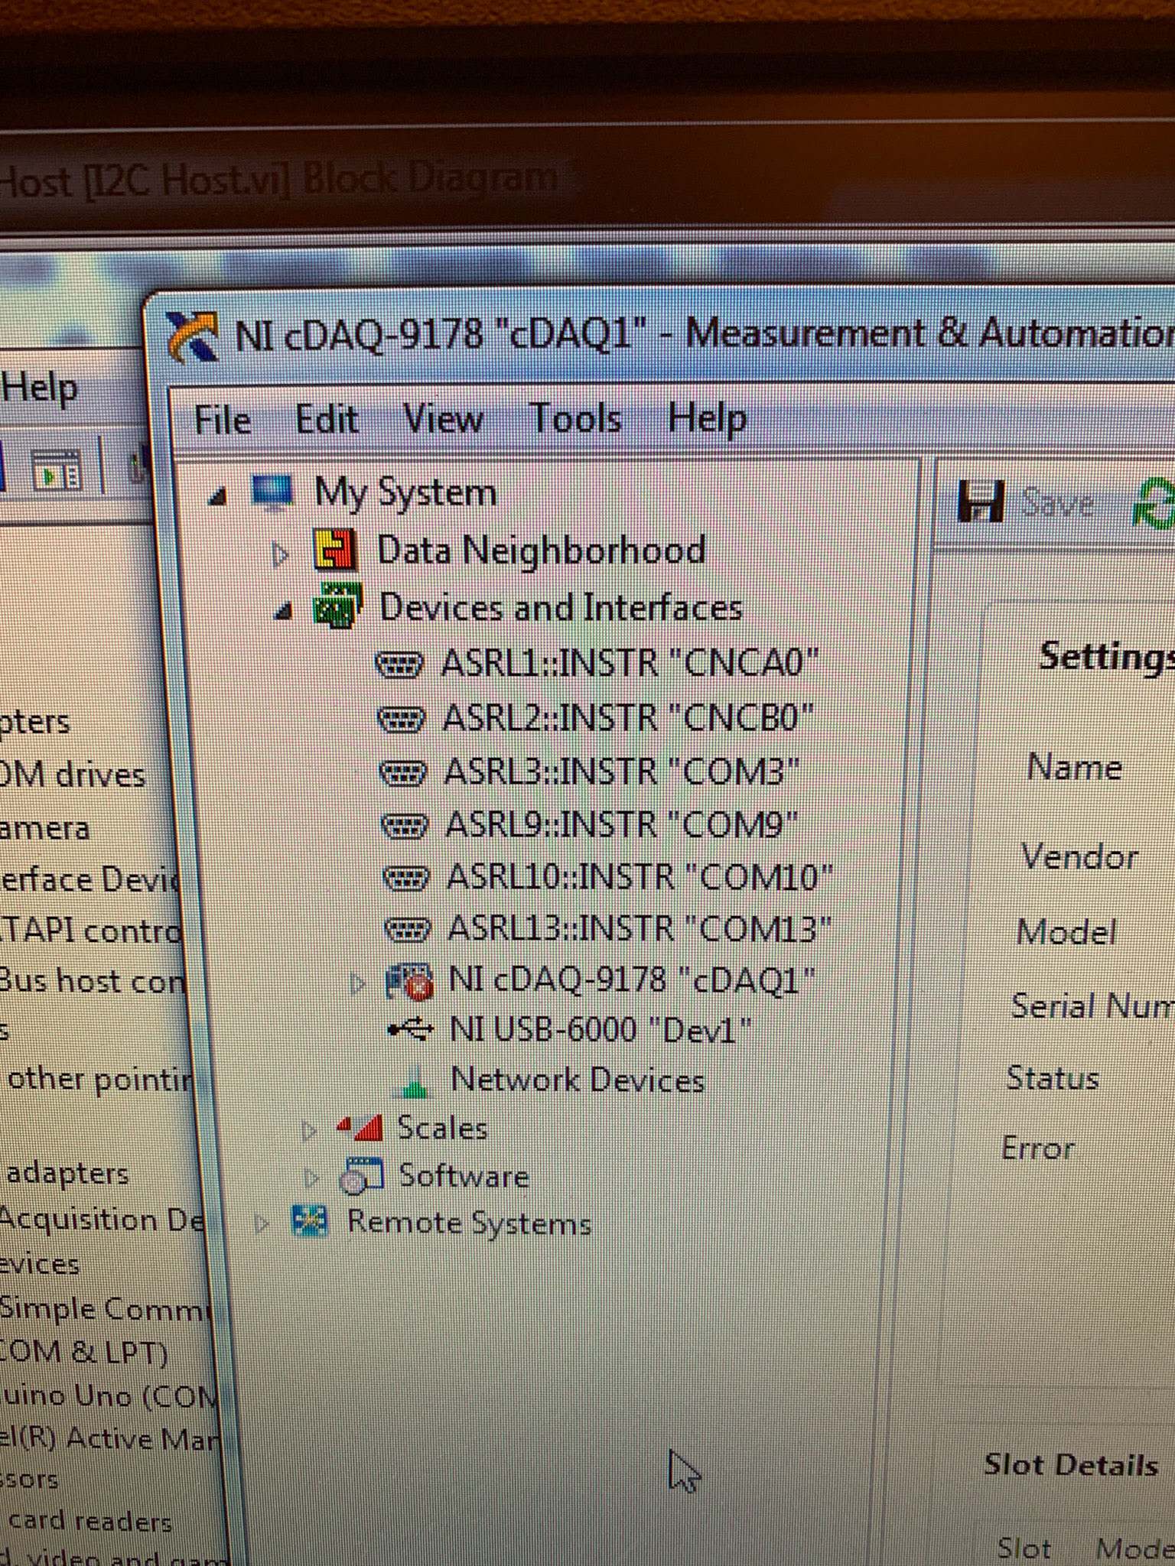Click the Scales icon

360,1129
